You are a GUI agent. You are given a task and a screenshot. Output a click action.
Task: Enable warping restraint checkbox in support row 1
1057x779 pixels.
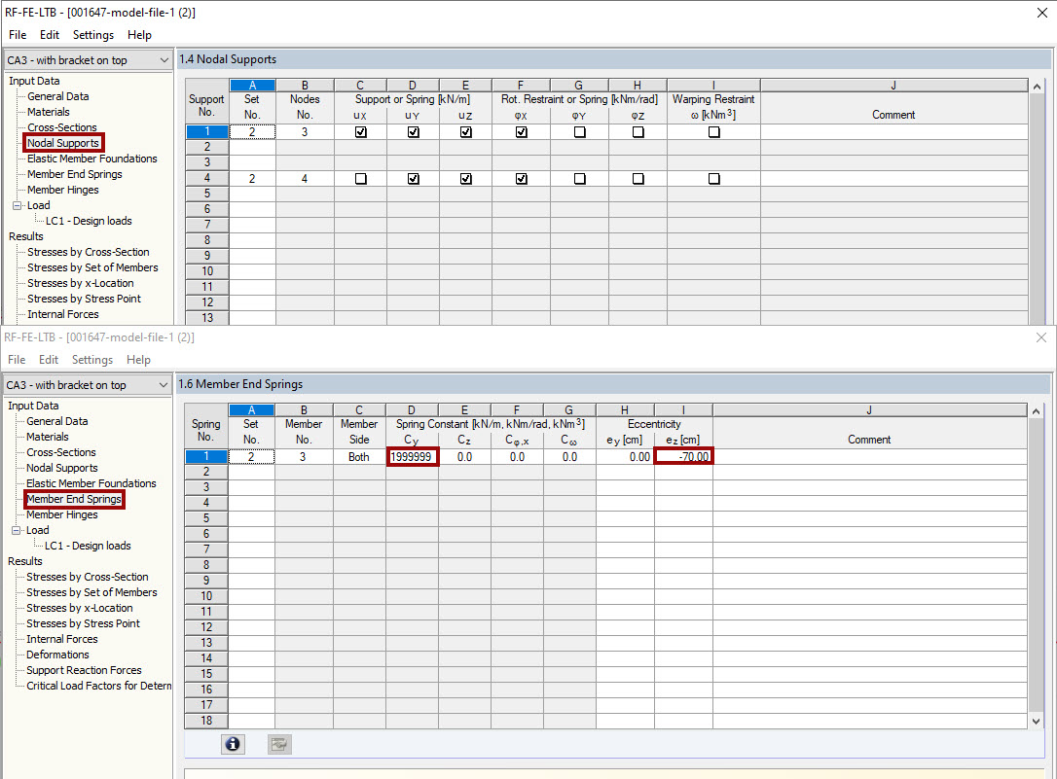[713, 132]
